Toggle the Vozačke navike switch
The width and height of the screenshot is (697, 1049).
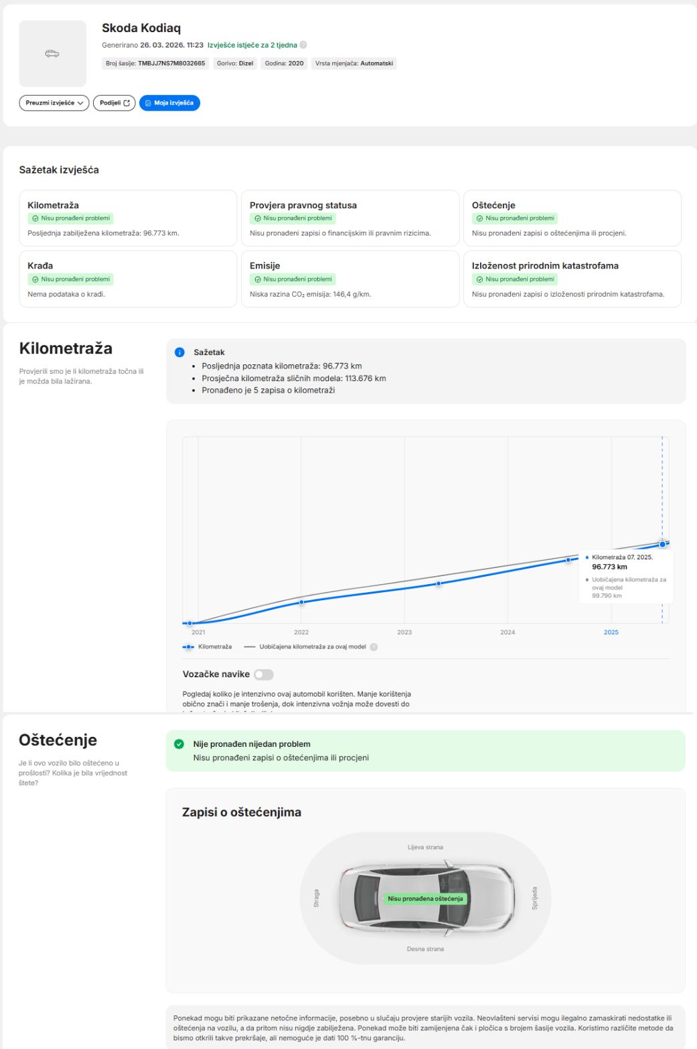pos(263,674)
